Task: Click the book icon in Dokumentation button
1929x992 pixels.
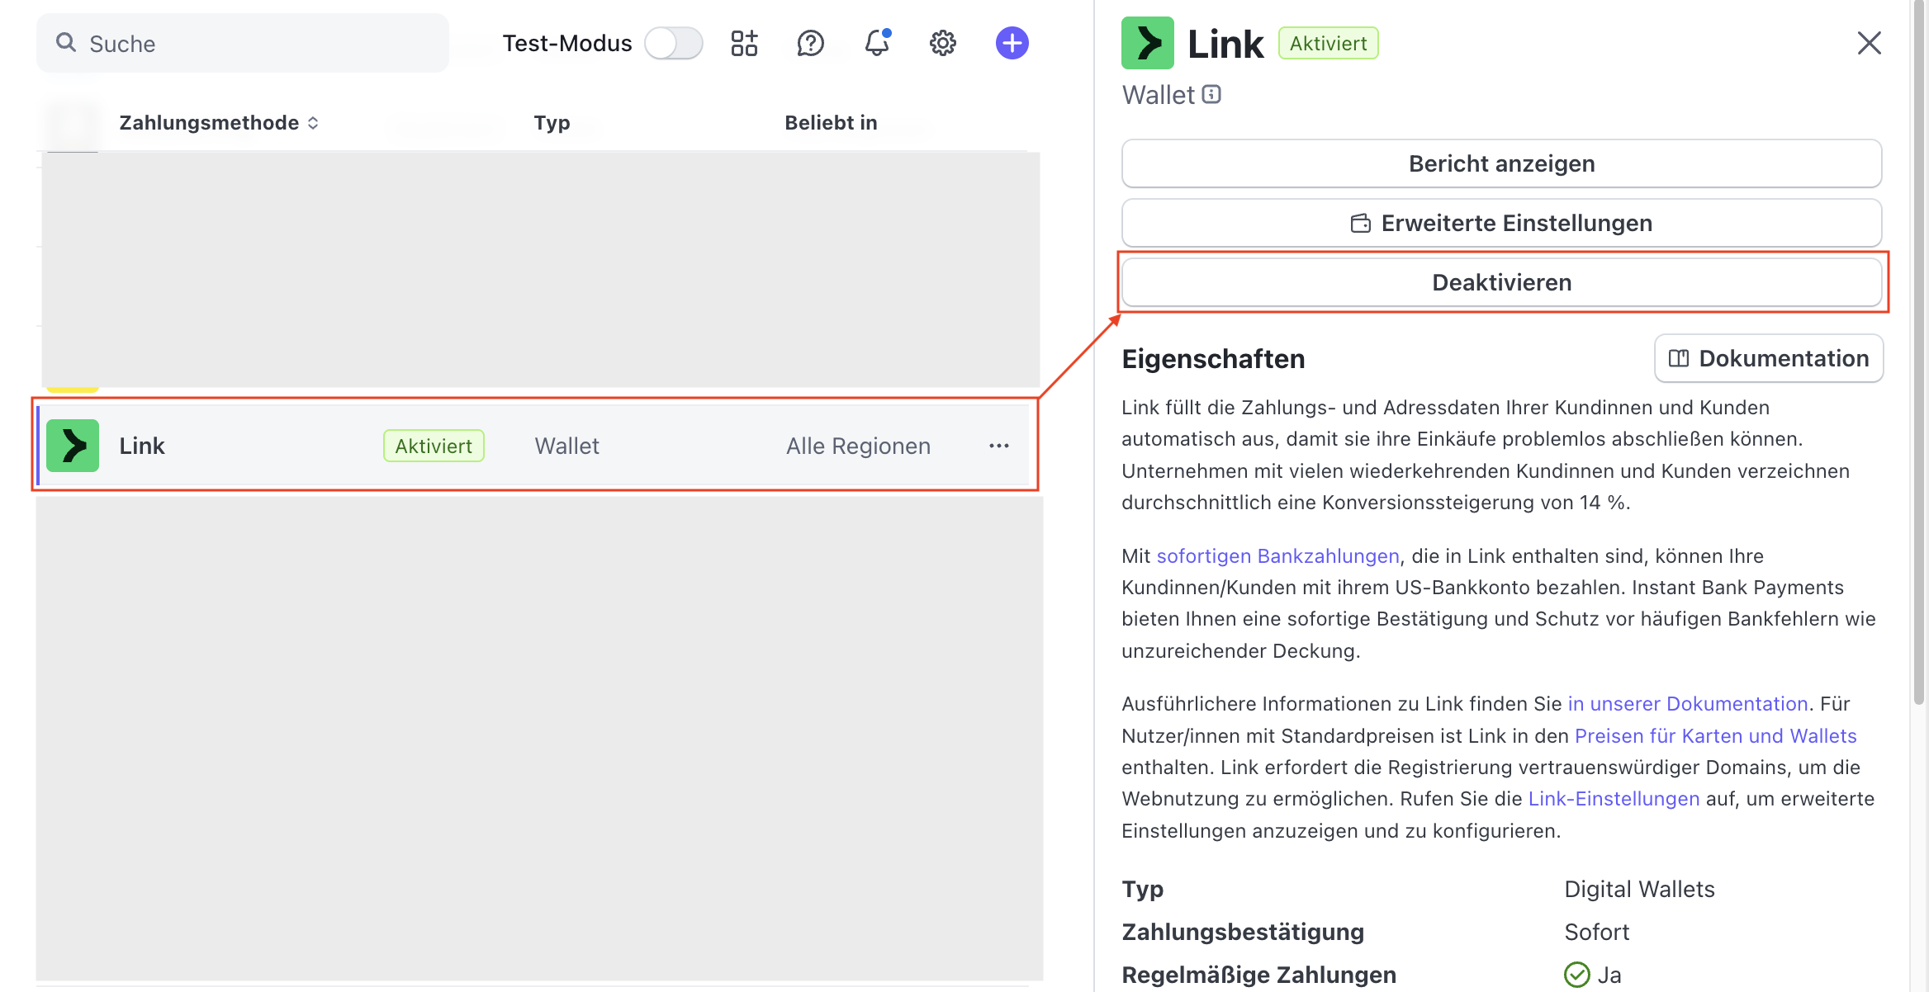Action: pyautogui.click(x=1679, y=358)
